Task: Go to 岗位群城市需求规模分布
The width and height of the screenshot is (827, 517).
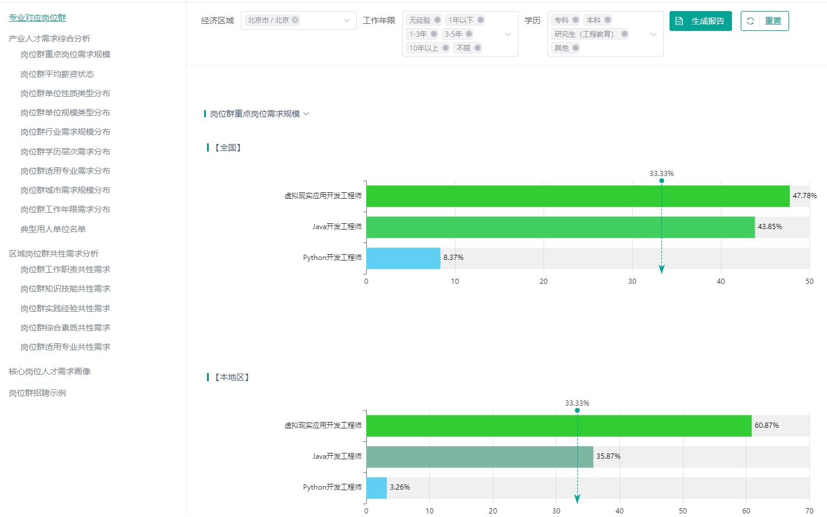Action: click(x=65, y=190)
